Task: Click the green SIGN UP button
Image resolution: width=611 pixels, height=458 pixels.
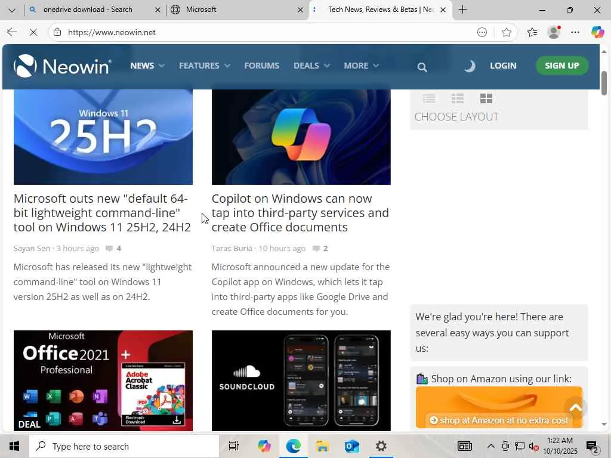Action: click(562, 66)
